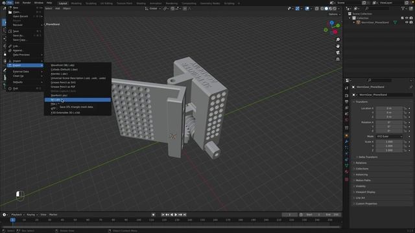Expand the Delta Transform panel
The height and width of the screenshot is (233, 415).
click(x=368, y=157)
